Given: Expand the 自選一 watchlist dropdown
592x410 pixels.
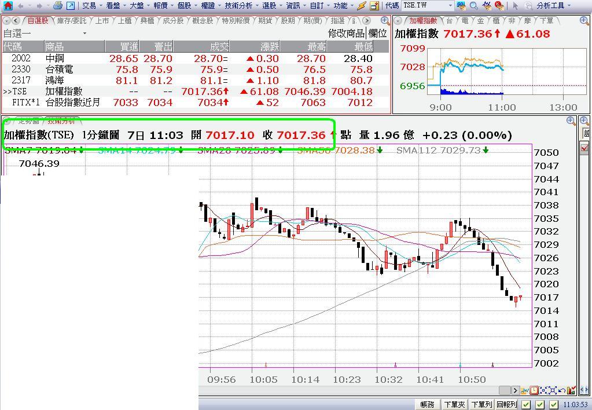Looking at the screenshot, I should coord(84,33).
